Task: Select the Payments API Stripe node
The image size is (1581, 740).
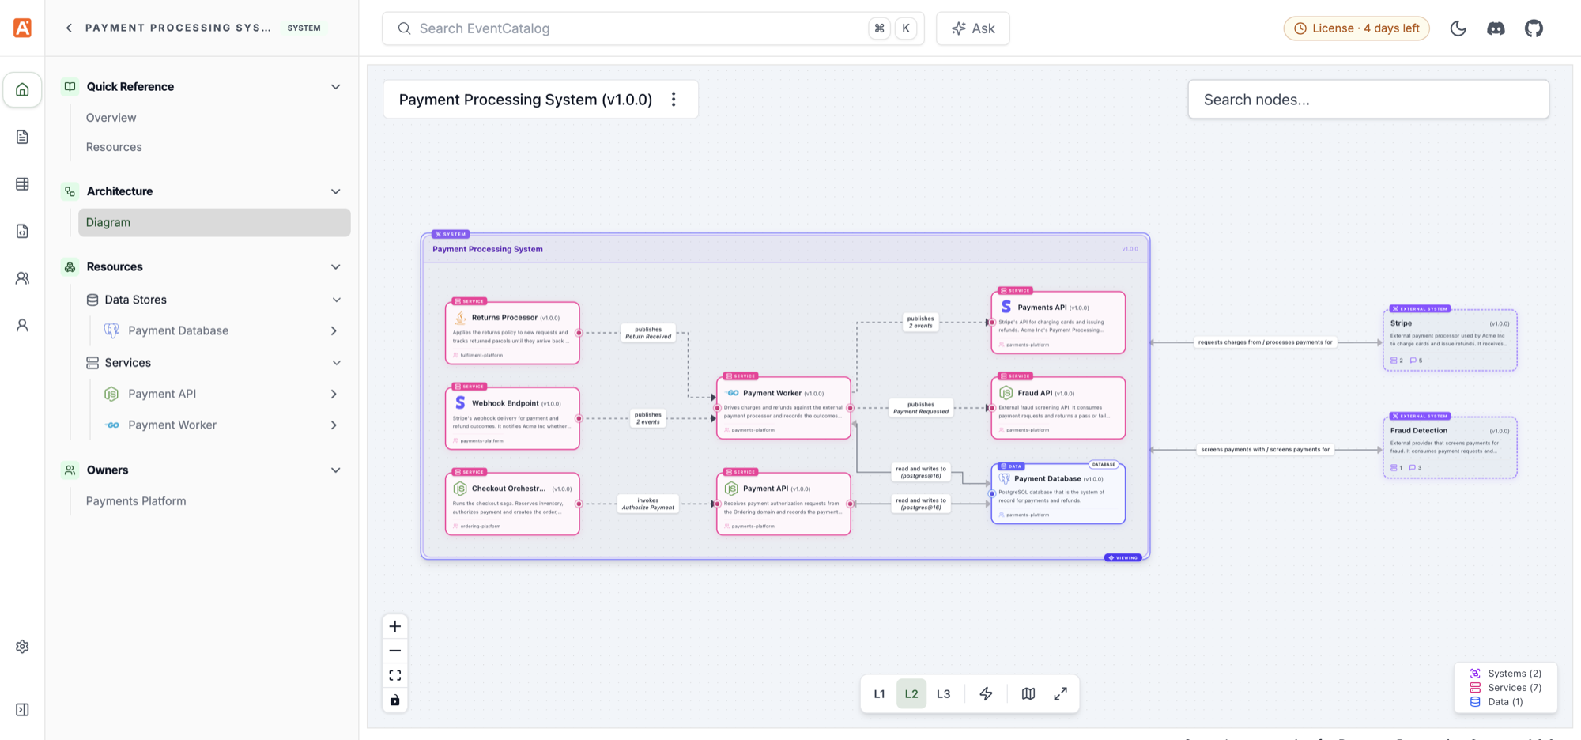Action: (x=1058, y=323)
